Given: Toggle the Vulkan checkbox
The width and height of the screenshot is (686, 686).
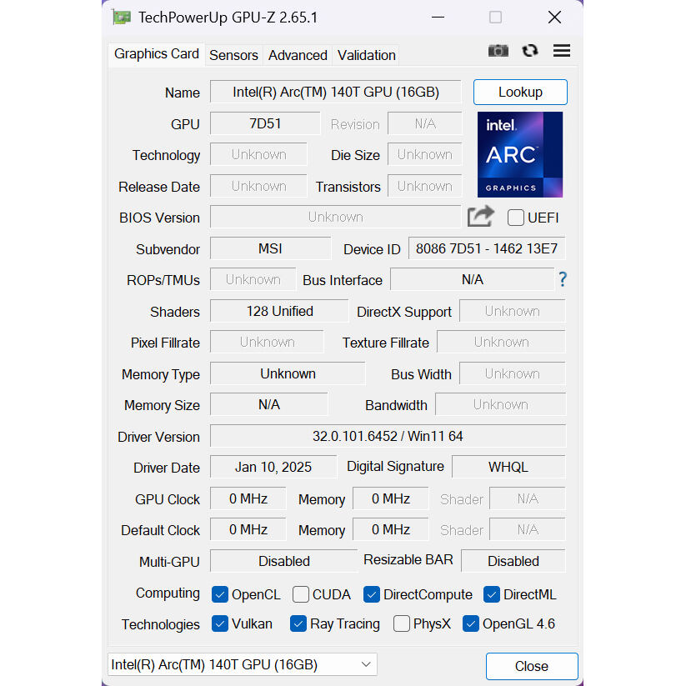Looking at the screenshot, I should [x=219, y=623].
